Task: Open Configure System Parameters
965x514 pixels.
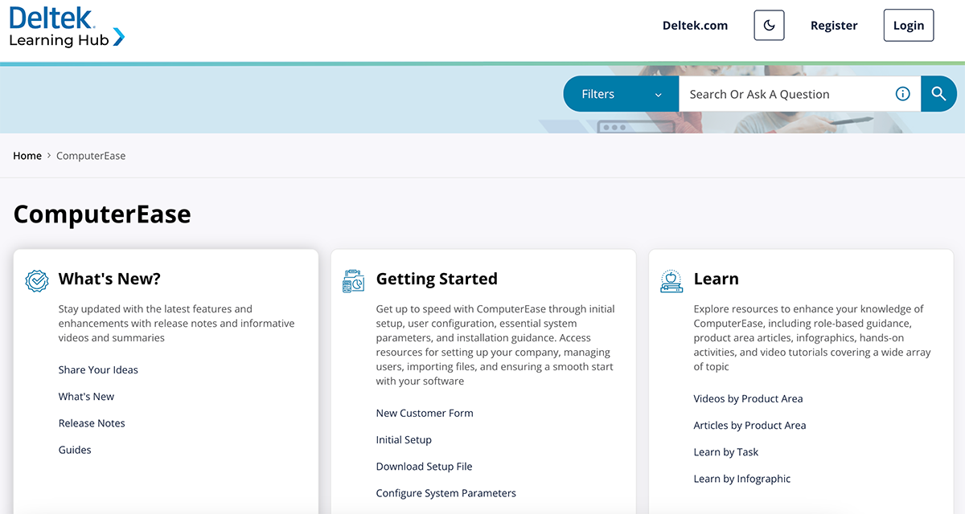Action: 446,493
